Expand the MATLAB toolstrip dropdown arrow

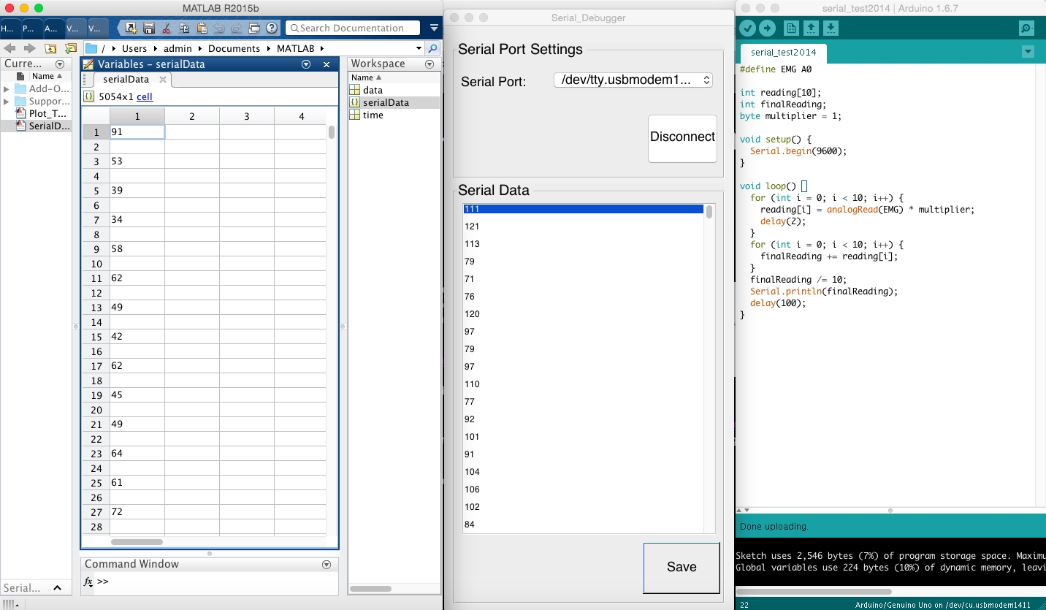click(435, 28)
